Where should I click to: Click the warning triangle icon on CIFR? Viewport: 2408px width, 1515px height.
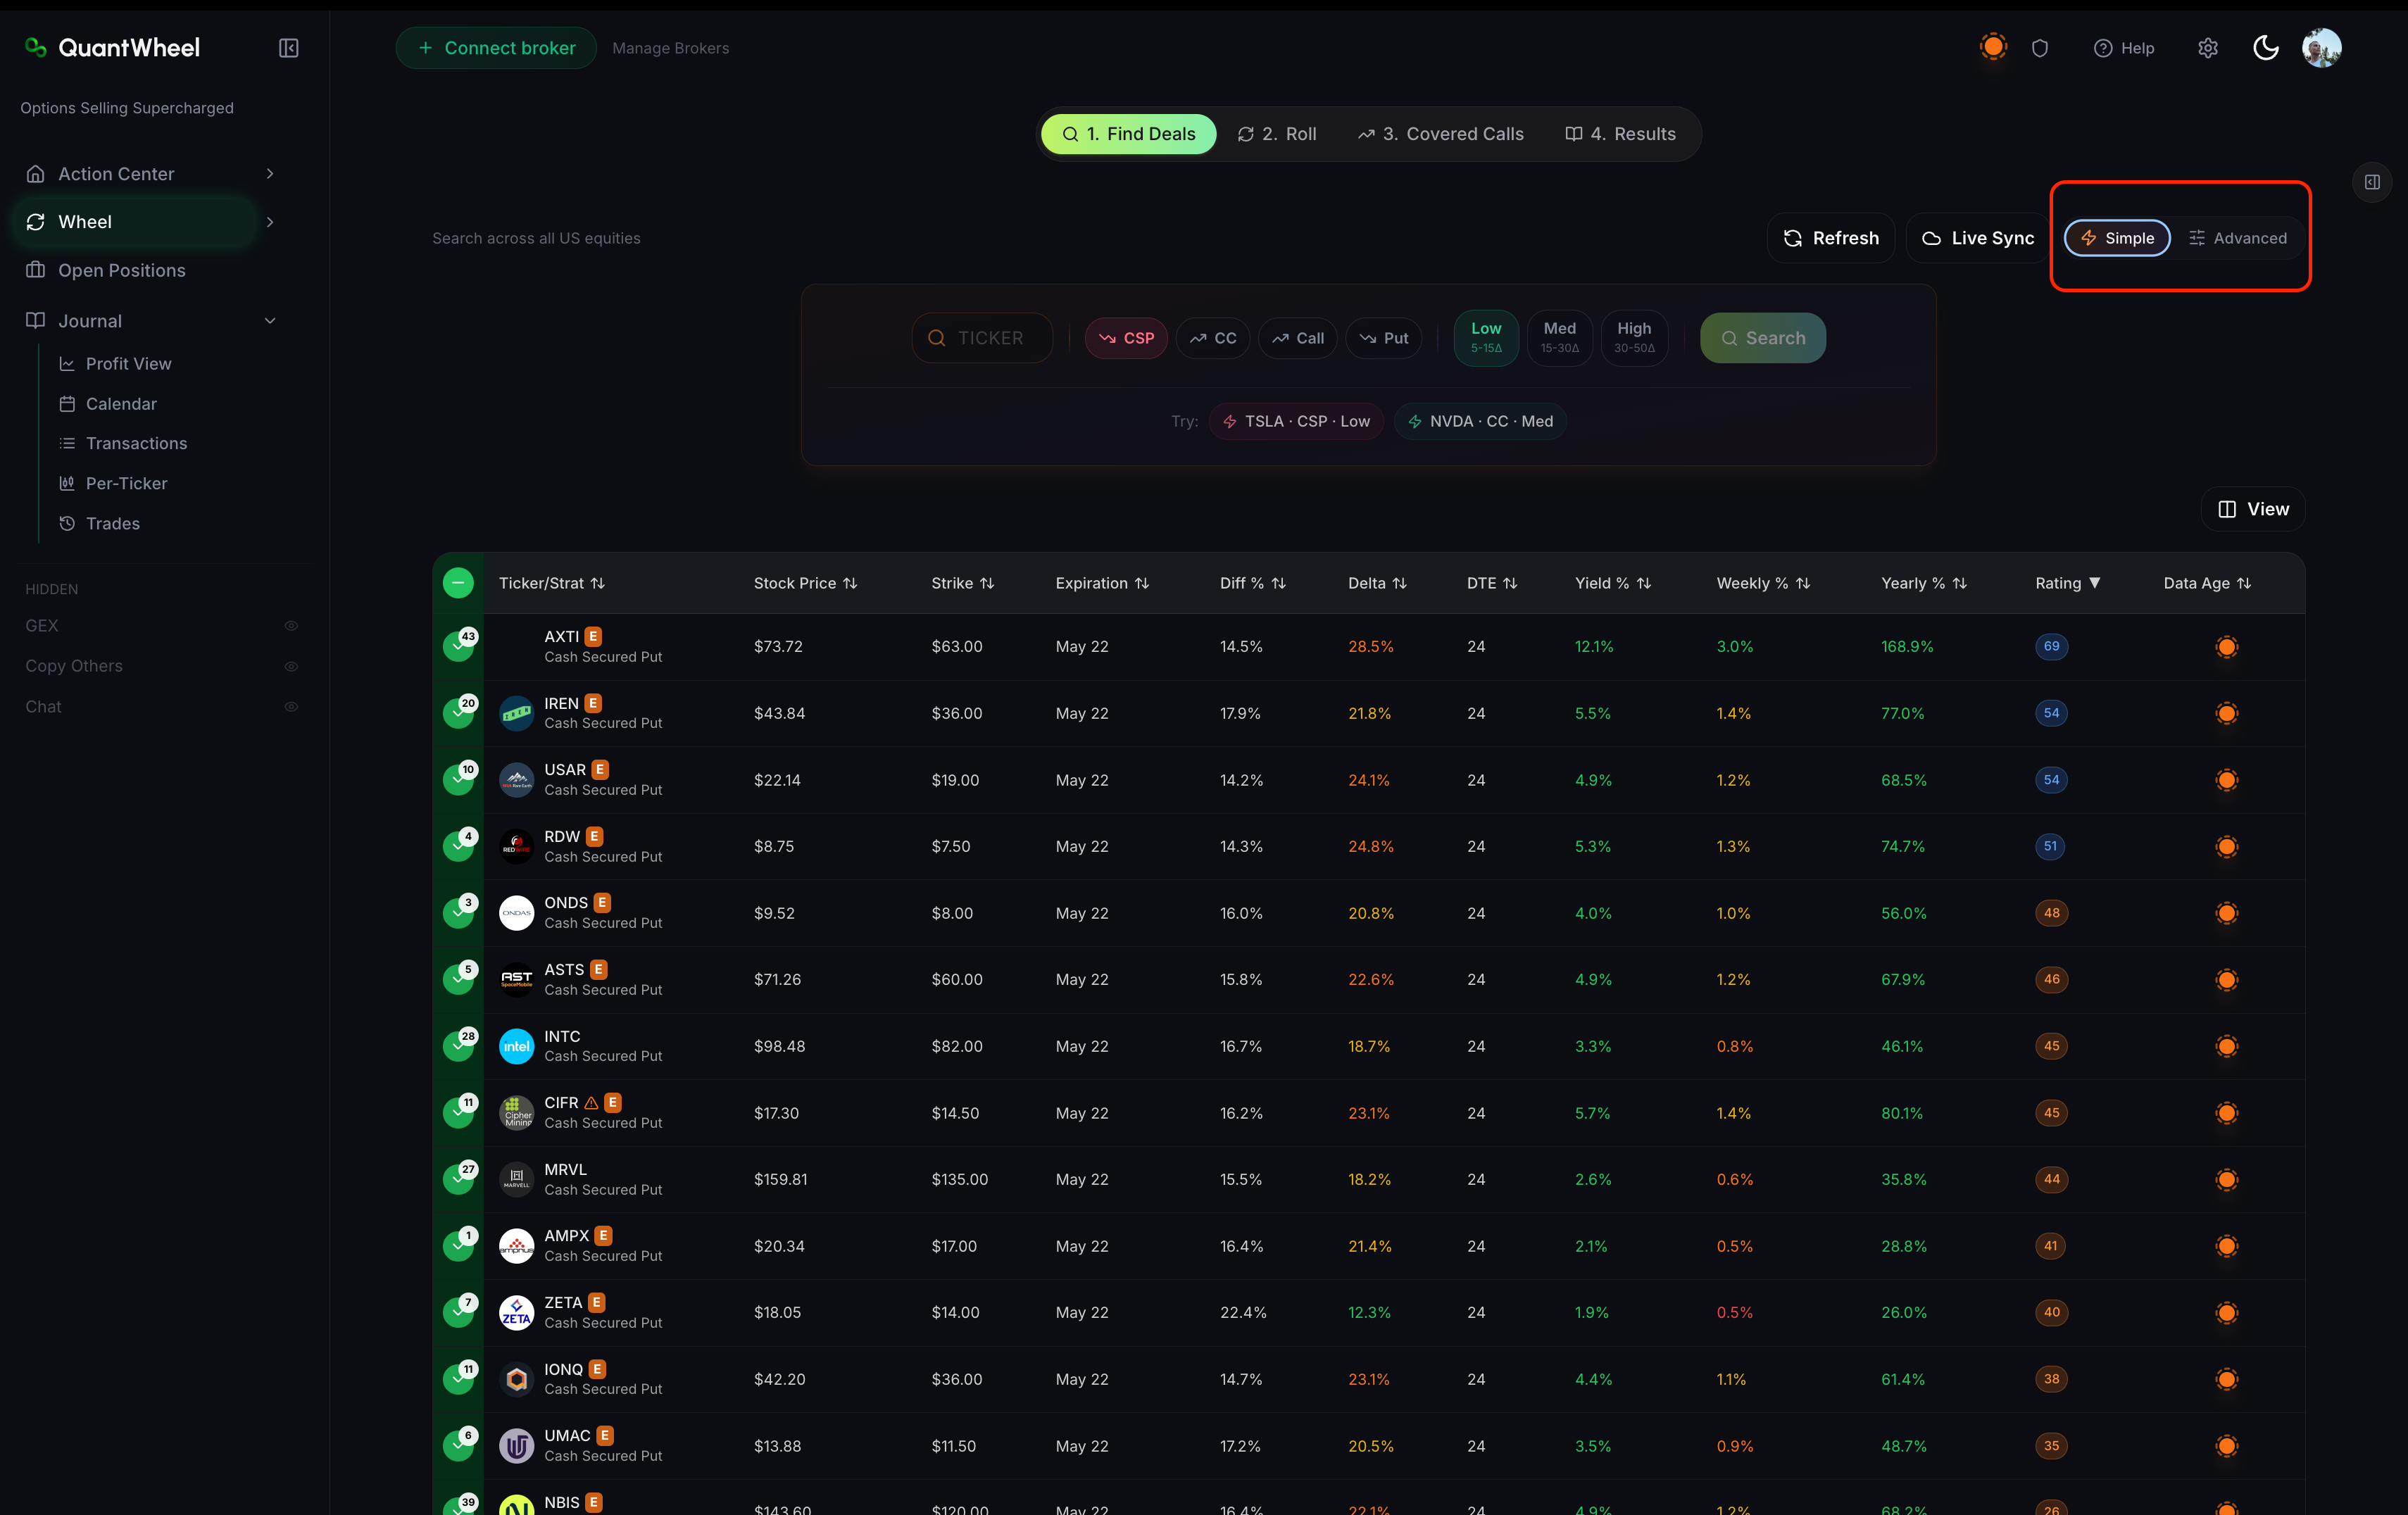[591, 1103]
